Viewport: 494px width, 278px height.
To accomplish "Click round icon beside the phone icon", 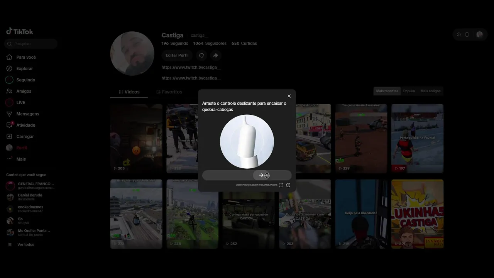I will tap(458, 34).
